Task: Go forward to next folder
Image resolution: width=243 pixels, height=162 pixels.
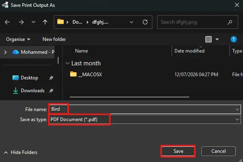Action: (21, 22)
